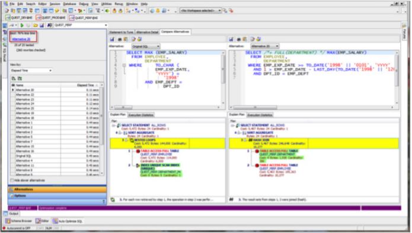This screenshot has width=412, height=233.
Task: Click the best Alternative 20 link
Action: pyautogui.click(x=21, y=39)
